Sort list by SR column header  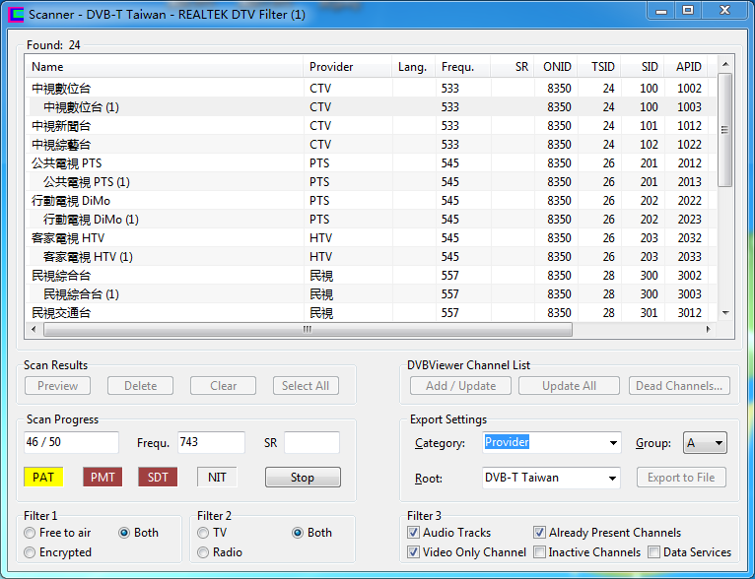(513, 67)
